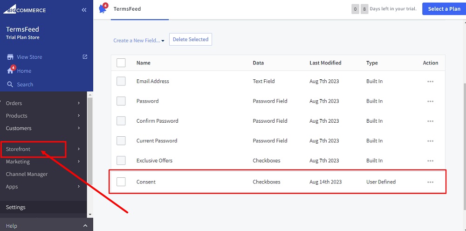This screenshot has width=466, height=231.
Task: Open action menu for Exclusive Offers row
Action: click(430, 161)
